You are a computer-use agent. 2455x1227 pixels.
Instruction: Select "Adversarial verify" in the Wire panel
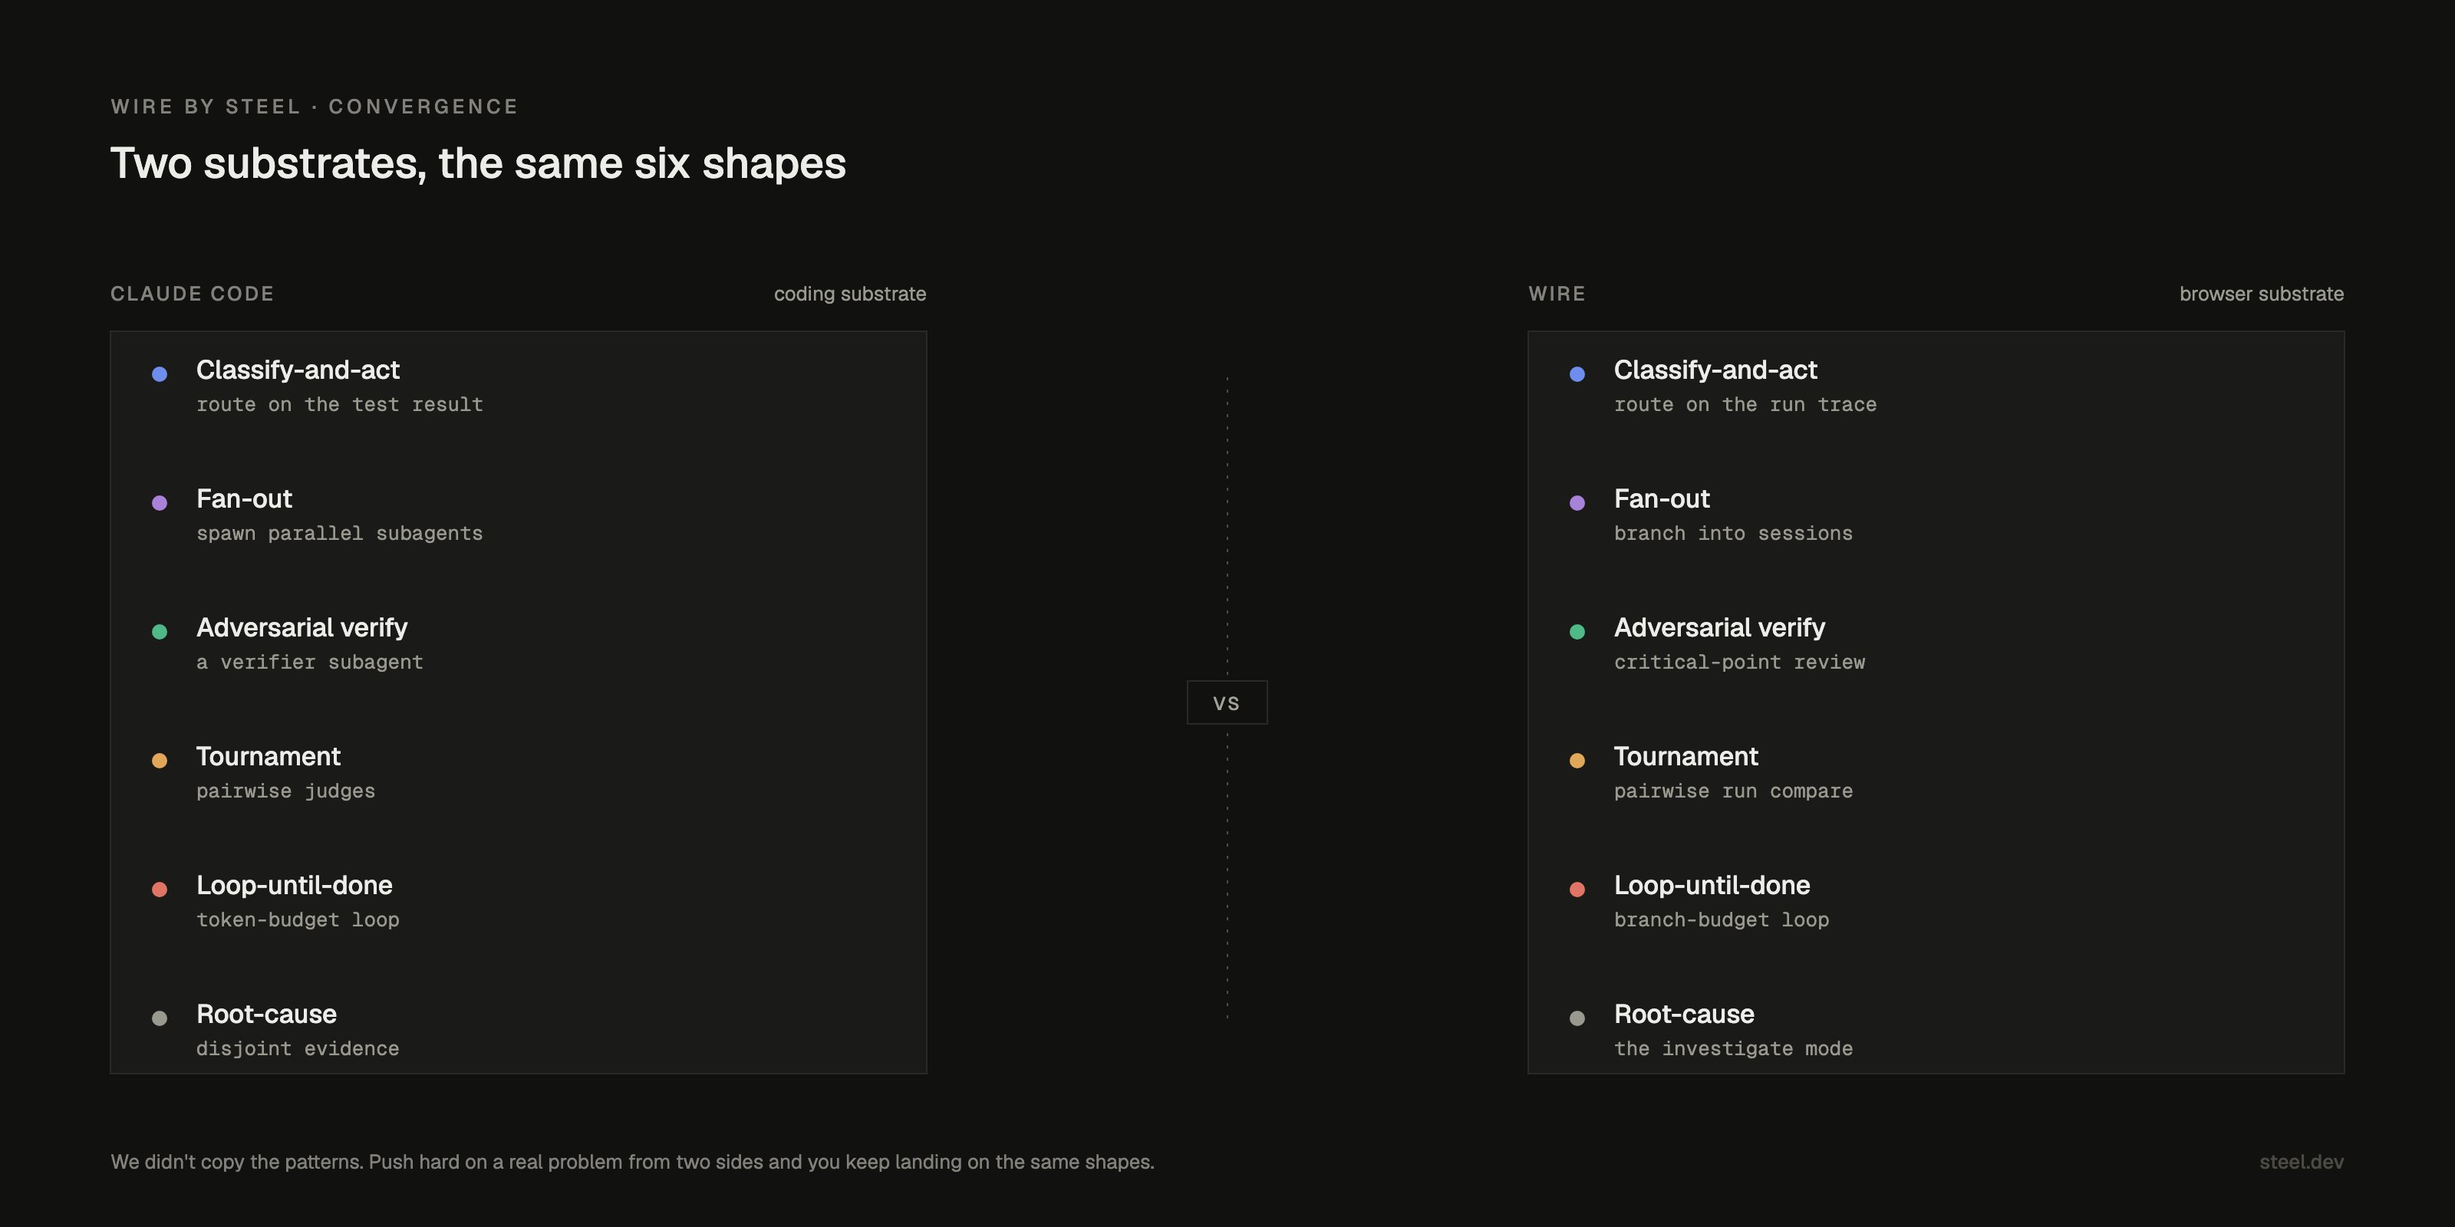click(x=1720, y=628)
